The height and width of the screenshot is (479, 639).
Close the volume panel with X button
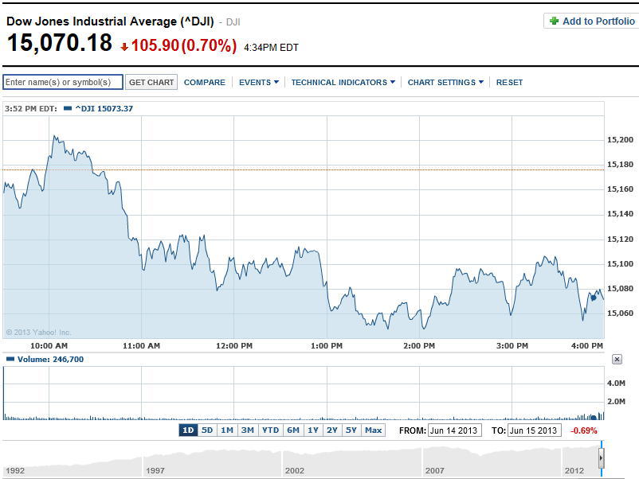pyautogui.click(x=617, y=360)
